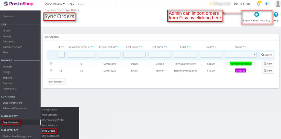This screenshot has height=139, width=281.
Task: Select Sync Orders submenu item
Action: (49, 131)
